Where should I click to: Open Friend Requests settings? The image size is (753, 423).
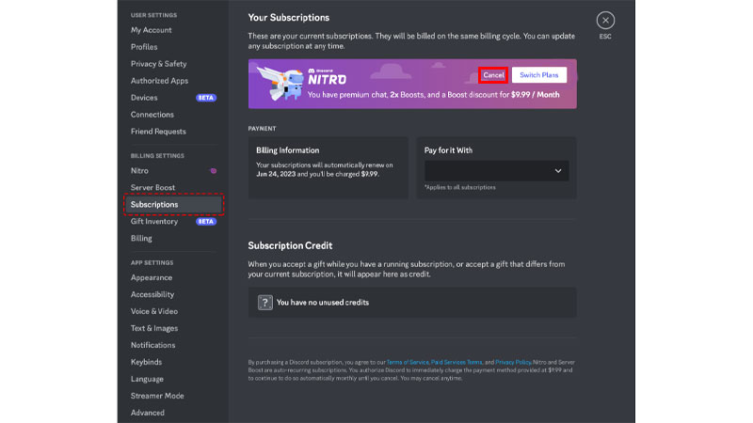158,132
